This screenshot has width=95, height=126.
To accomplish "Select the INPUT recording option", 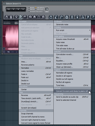I will (x=31, y=9).
